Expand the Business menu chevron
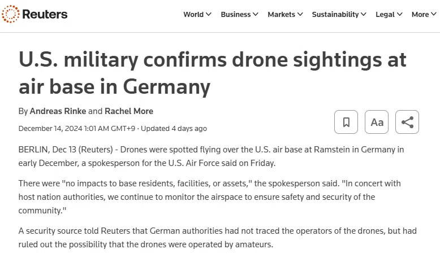The image size is (440, 258). click(x=256, y=14)
